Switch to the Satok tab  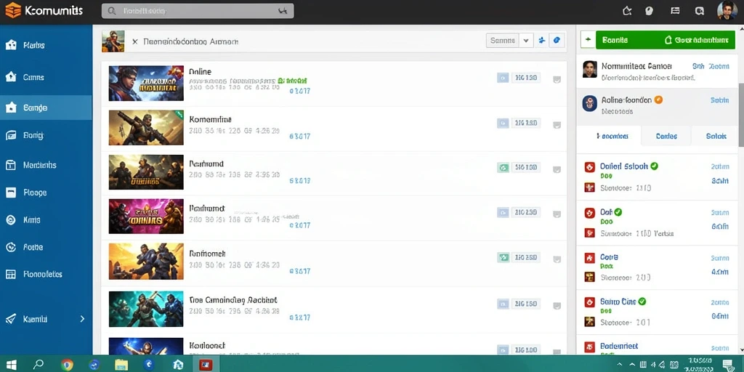tap(716, 136)
